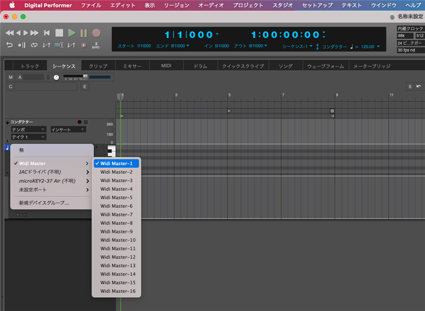Screen dimensions: 425x311
Task: Click the playhead wiper at measure 1
Action: 121,97
